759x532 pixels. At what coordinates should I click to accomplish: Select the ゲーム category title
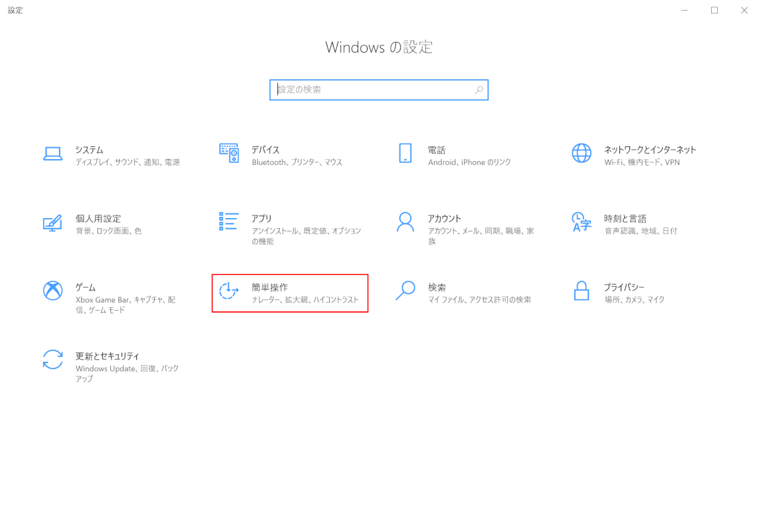tap(85, 287)
